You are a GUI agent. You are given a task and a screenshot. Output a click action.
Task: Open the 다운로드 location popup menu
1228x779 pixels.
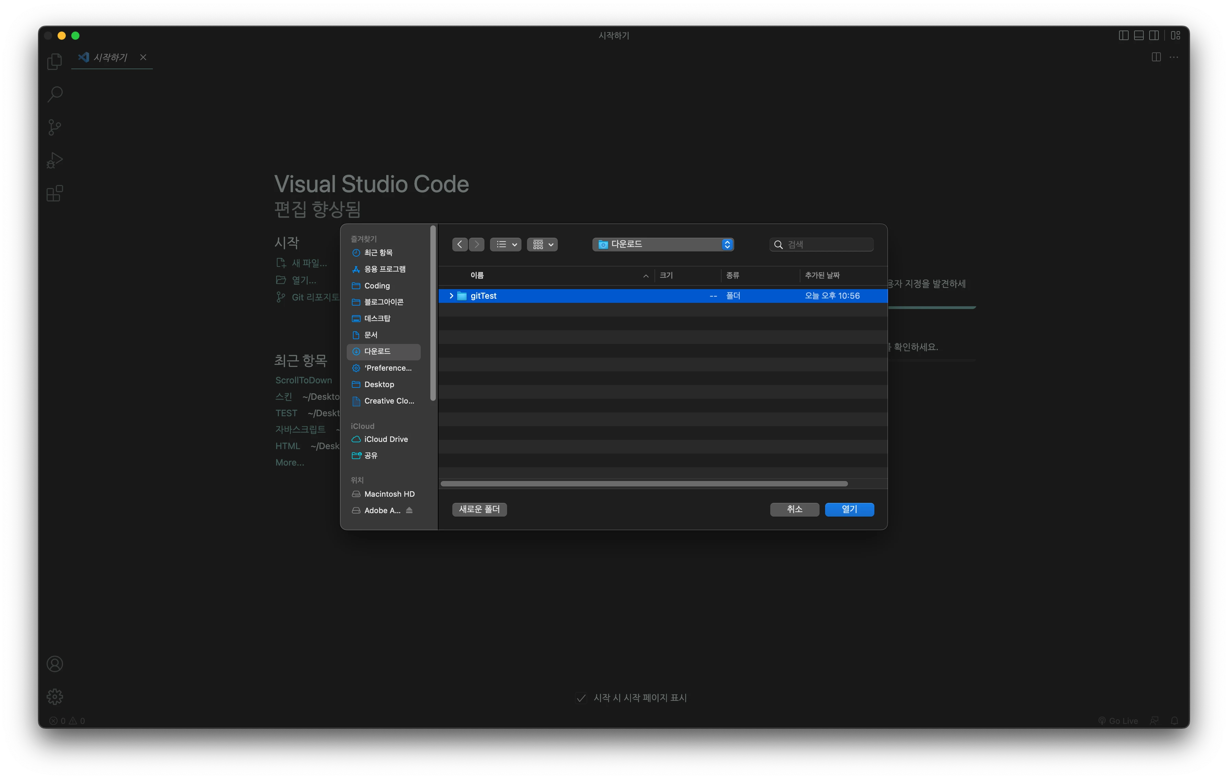[663, 245]
